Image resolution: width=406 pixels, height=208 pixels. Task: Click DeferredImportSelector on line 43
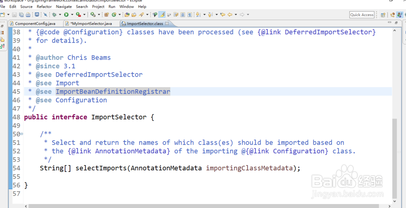[99, 75]
